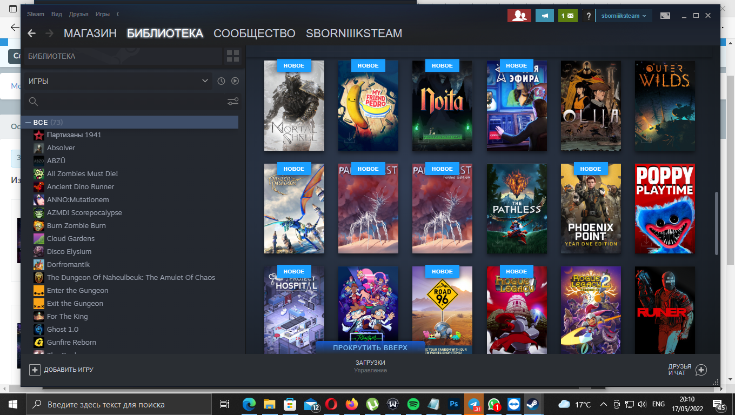Click the question mark help icon

tap(589, 16)
